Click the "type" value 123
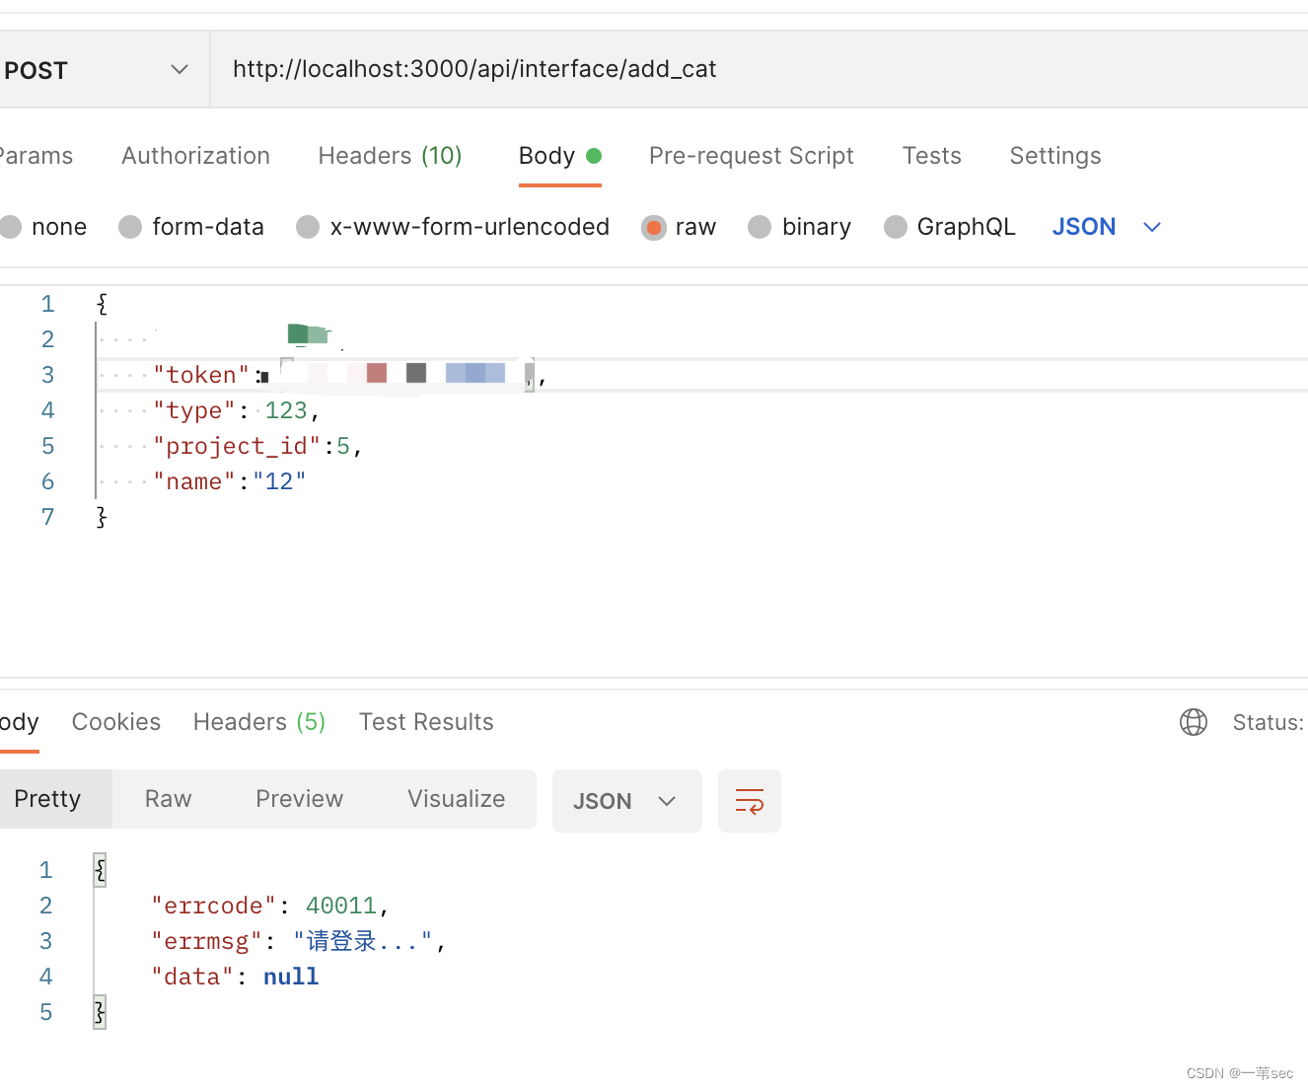Image resolution: width=1308 pixels, height=1089 pixels. pos(286,410)
